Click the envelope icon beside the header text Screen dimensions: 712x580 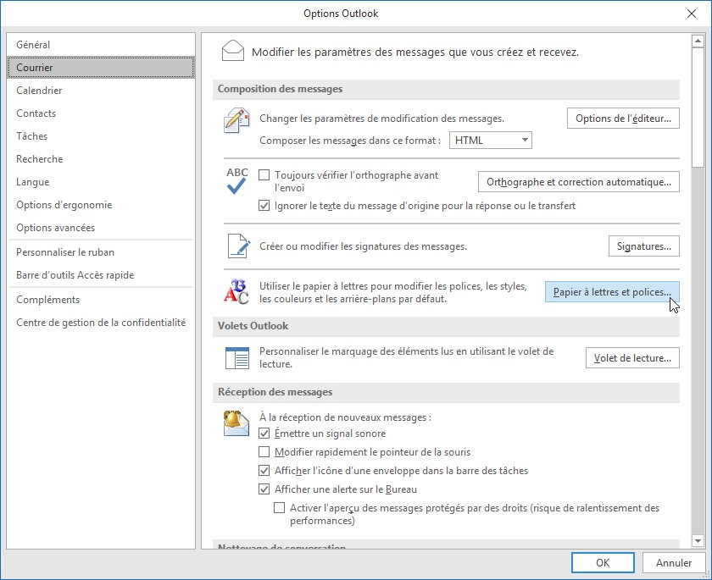[x=232, y=51]
